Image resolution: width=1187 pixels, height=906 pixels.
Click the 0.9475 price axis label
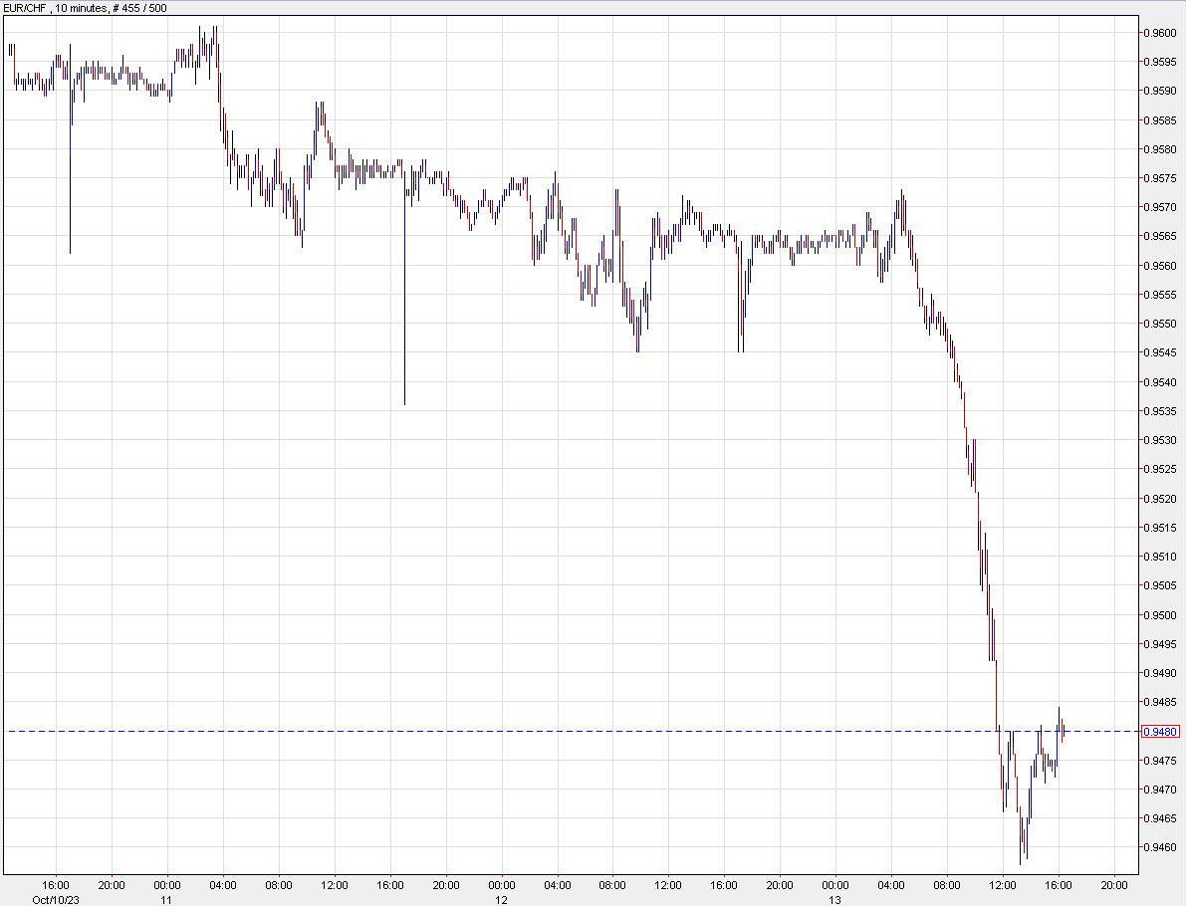pyautogui.click(x=1160, y=761)
